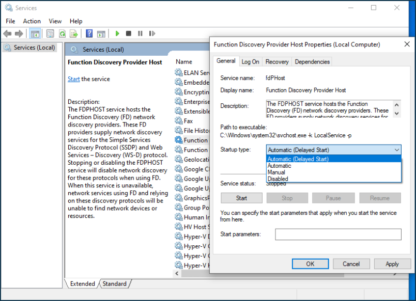The height and width of the screenshot is (301, 416).
Task: Click the gear icon beside GraphicsP service
Action: (x=179, y=198)
